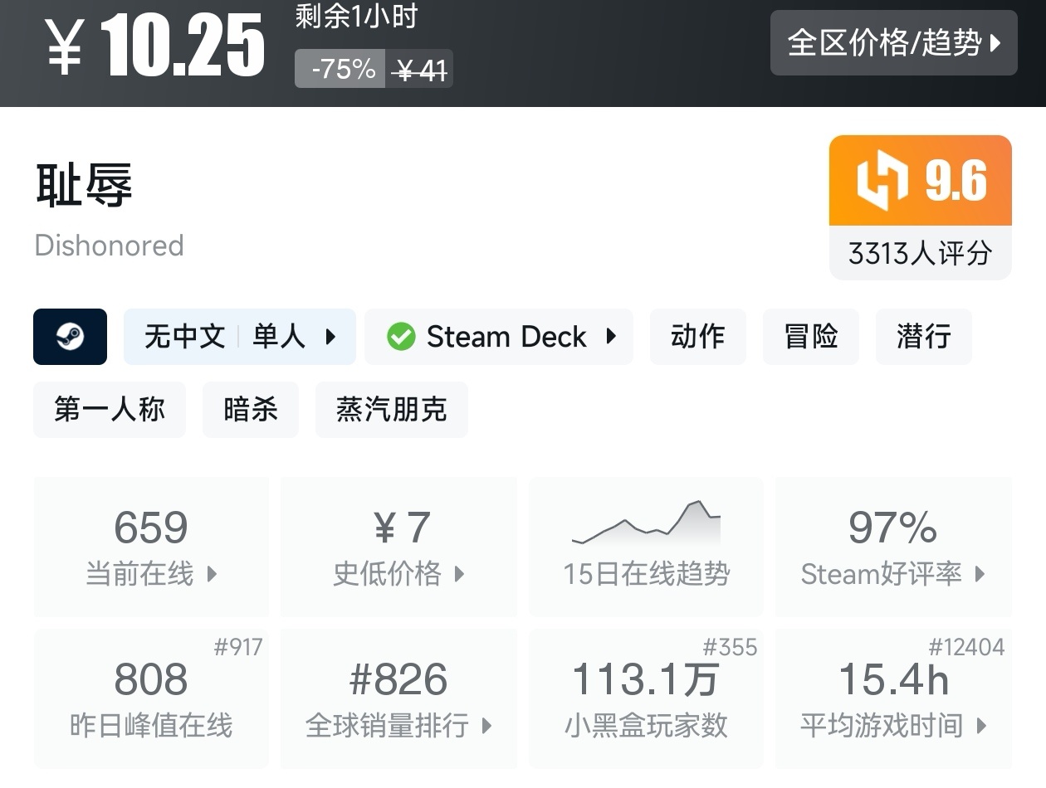Tap the English title Dishonored
The height and width of the screenshot is (788, 1046).
110,246
